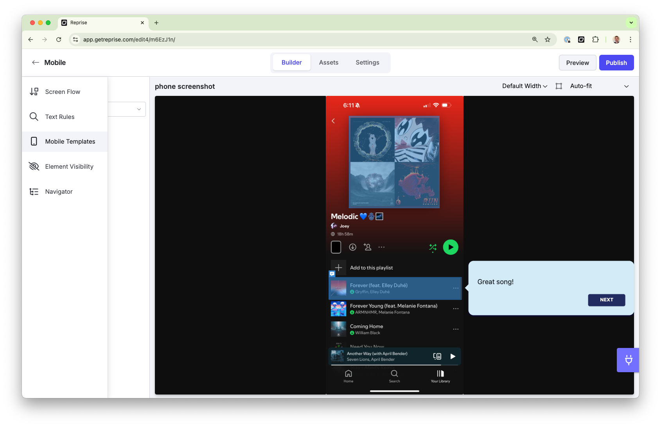Screen dimensions: 661x427
Task: Open the Chrome extensions puzzle icon
Action: click(x=595, y=40)
